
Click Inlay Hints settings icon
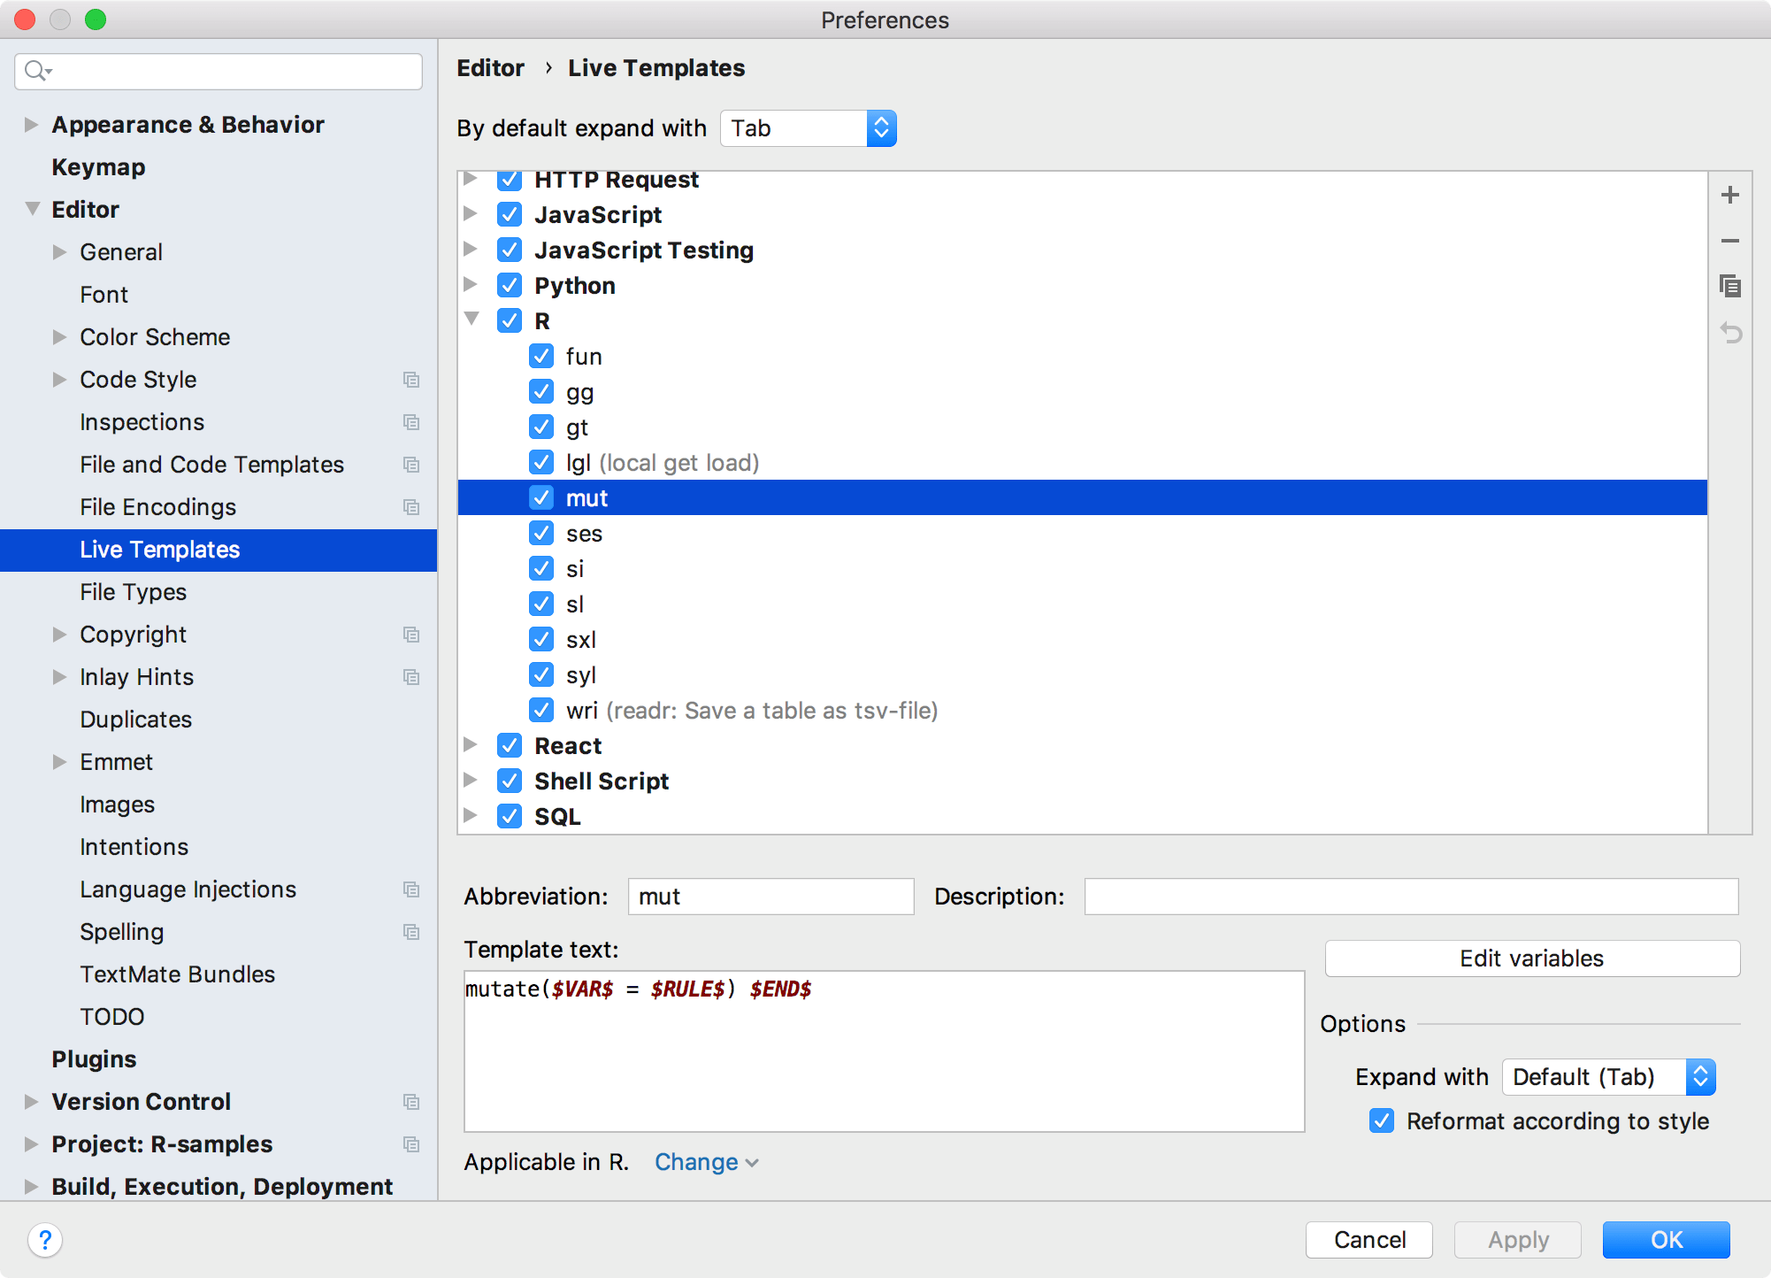pos(412,677)
